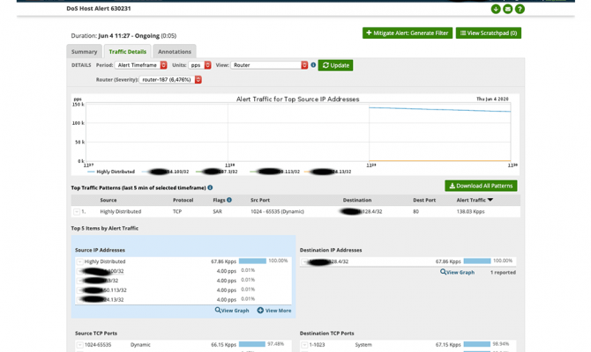Click info icon beside Top Traffic Patterns heading
This screenshot has height=352, width=591.
[x=210, y=187]
